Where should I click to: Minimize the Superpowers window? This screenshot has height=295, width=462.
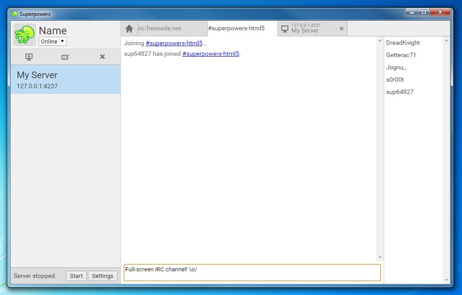pyautogui.click(x=412, y=12)
